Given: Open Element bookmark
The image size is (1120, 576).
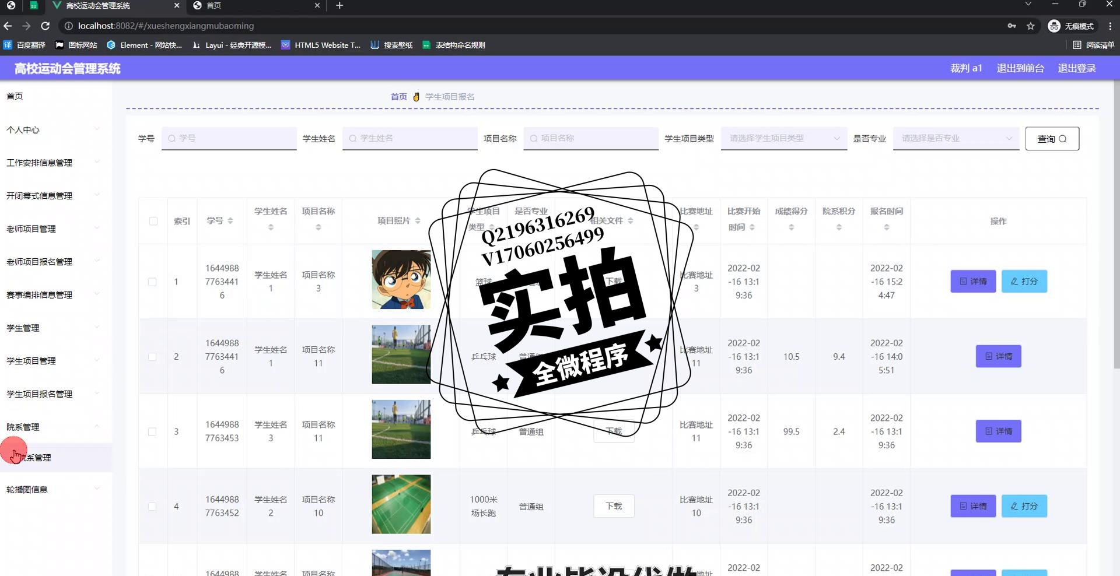Looking at the screenshot, I should coord(145,45).
